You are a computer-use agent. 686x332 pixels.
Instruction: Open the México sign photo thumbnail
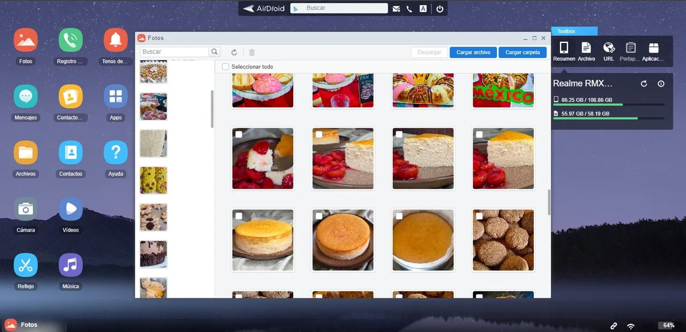pyautogui.click(x=503, y=90)
